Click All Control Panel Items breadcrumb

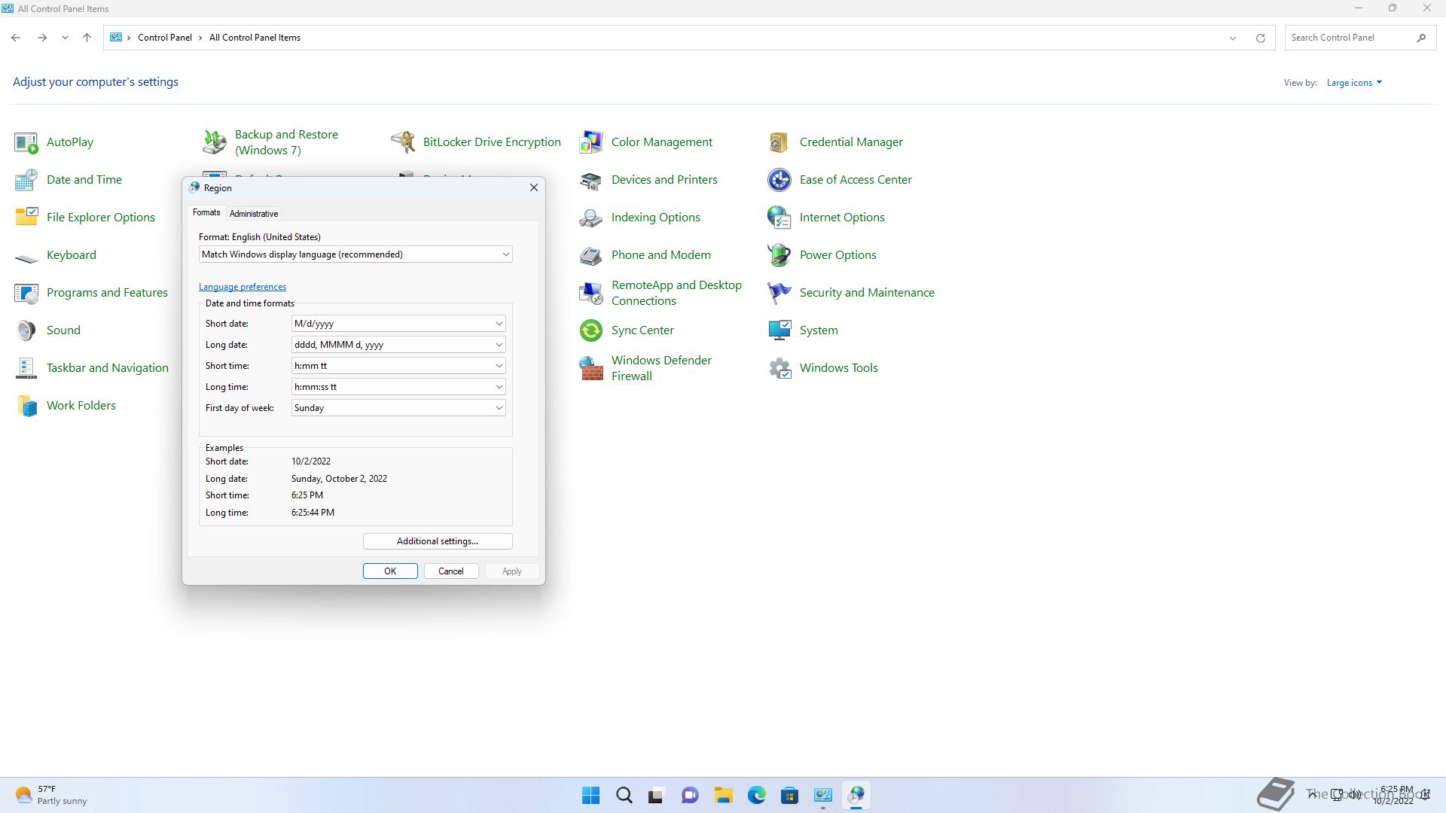point(255,38)
